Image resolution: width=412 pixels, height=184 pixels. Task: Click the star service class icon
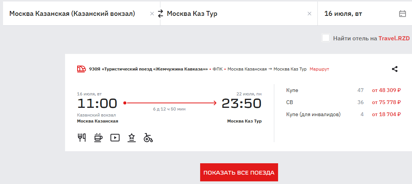(x=132, y=137)
